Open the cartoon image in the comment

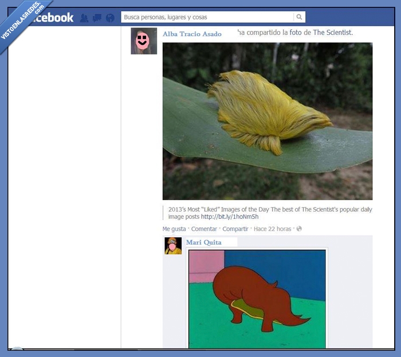[x=257, y=298]
